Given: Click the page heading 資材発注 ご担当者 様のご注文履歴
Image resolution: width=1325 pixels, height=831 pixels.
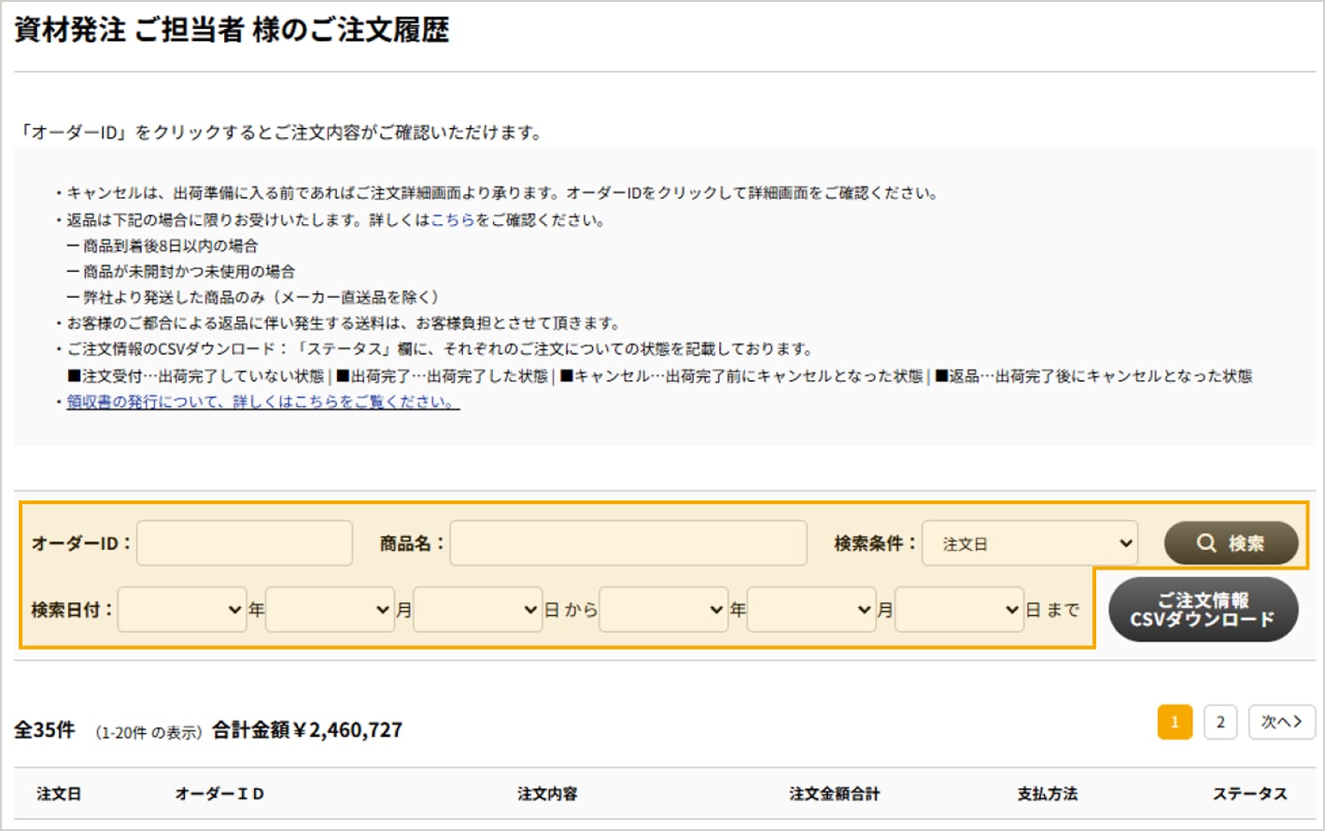Looking at the screenshot, I should coord(232,30).
